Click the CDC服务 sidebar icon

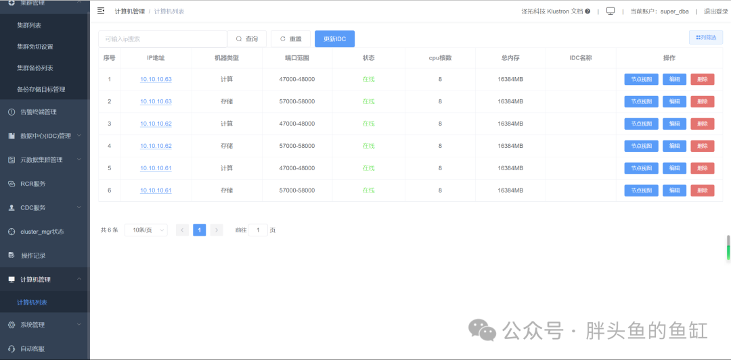12,208
